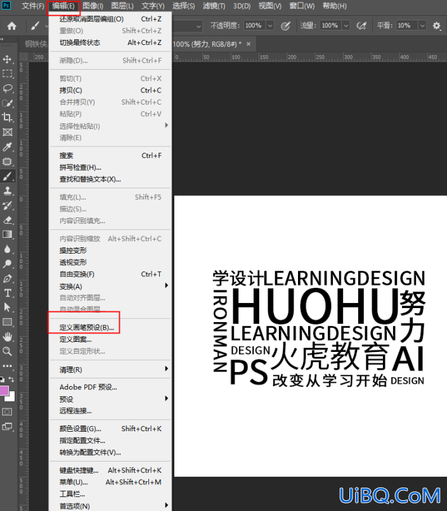Select the Pen tool
The width and height of the screenshot is (447, 511).
7,278
